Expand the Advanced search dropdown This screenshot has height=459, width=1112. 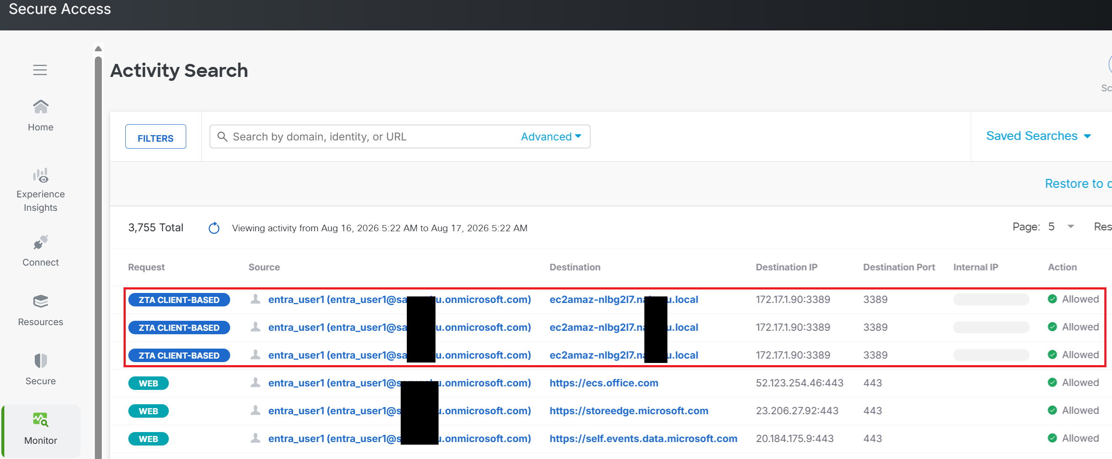(551, 136)
